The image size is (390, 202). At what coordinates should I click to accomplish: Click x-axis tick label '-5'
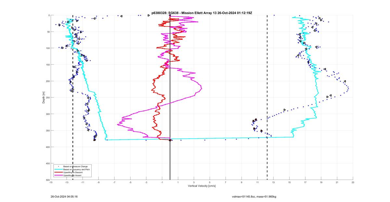130,182
